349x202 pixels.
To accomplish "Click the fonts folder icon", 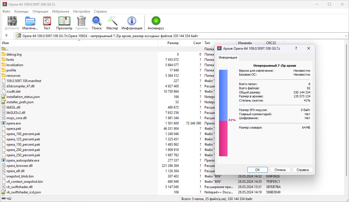I will coord(4,59).
